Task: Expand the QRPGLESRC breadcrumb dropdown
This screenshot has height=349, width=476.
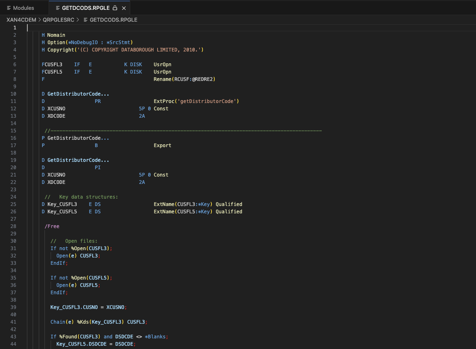Action: click(x=60, y=20)
